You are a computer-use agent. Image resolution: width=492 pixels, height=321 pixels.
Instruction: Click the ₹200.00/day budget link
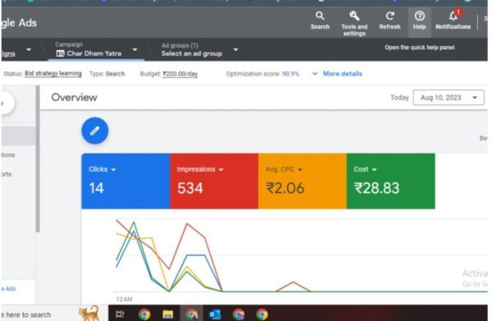point(180,74)
